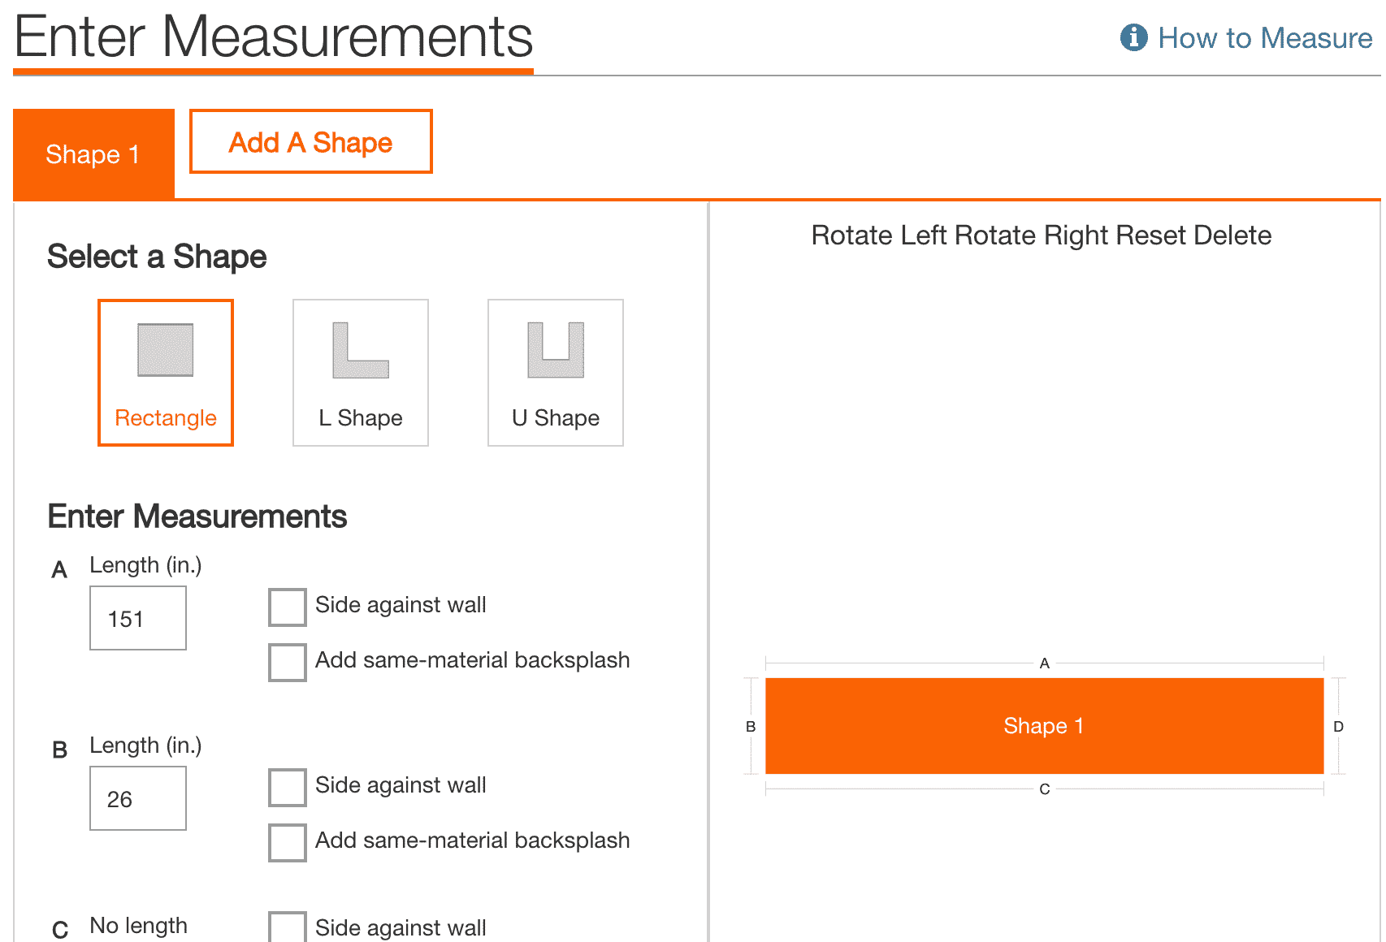This screenshot has width=1386, height=942.
Task: Choose the U Shape option
Action: 556,373
